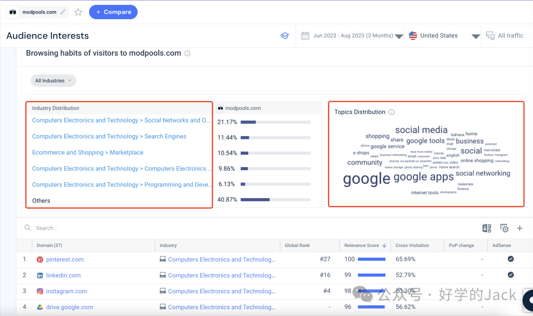Click info icon next to Topics Distribution
The width and height of the screenshot is (533, 316).
(391, 112)
